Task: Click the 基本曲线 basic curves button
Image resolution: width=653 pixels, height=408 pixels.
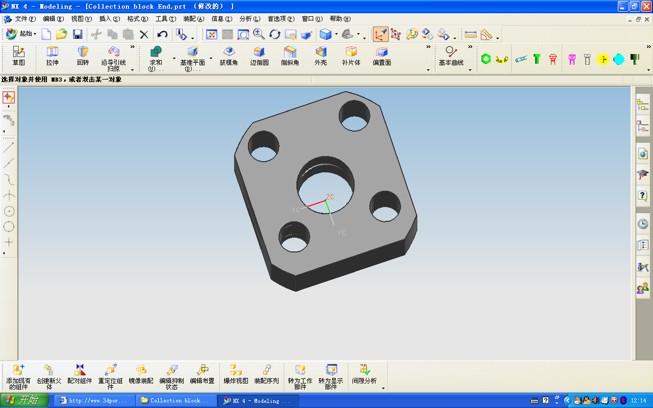Action: [x=451, y=56]
